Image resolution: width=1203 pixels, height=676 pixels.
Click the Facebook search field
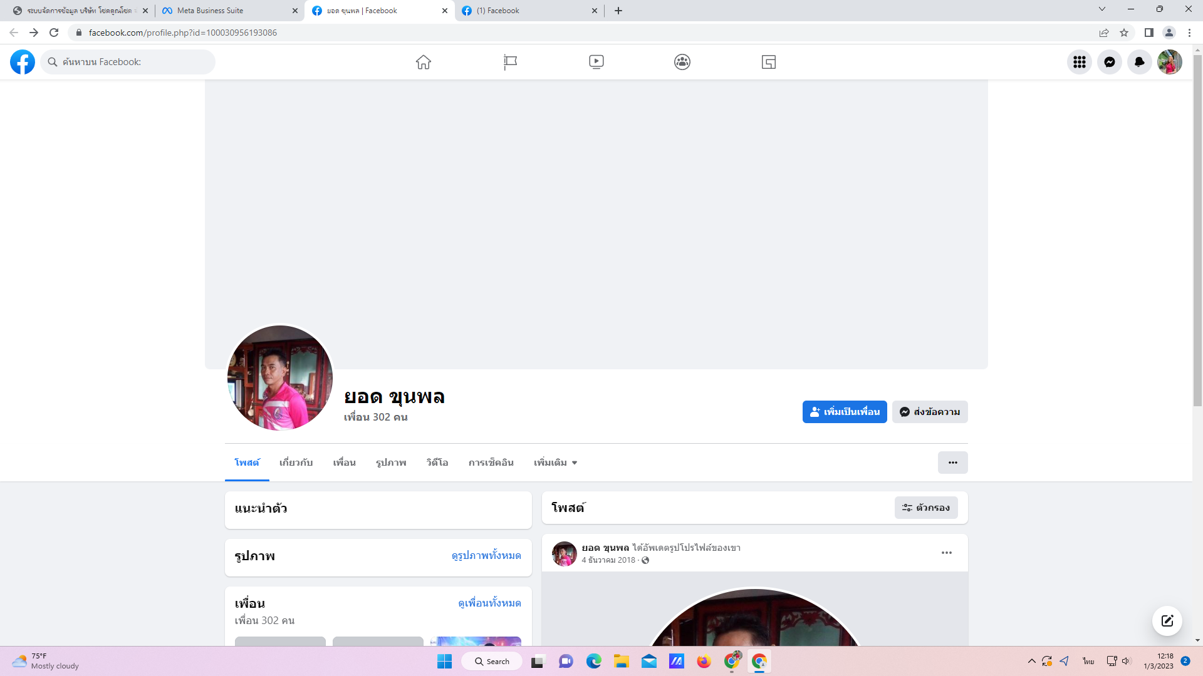click(x=128, y=62)
